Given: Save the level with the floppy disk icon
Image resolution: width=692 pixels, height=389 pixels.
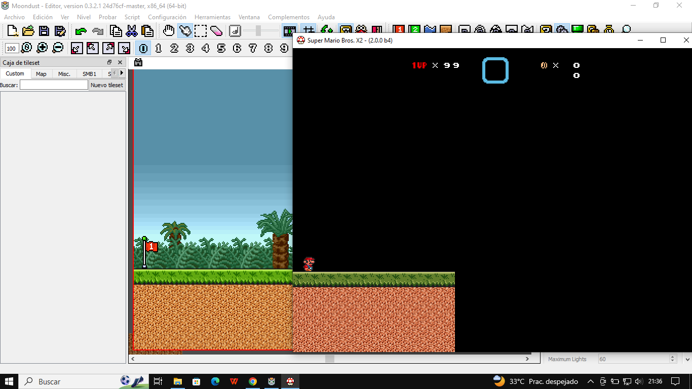Looking at the screenshot, I should pos(44,31).
